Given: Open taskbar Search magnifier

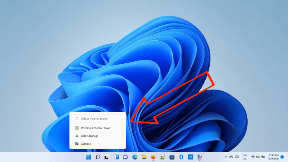Looking at the screenshot, I should pos(98,157).
